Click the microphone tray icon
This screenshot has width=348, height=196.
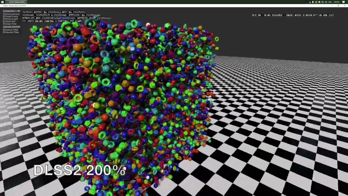click(x=313, y=2)
